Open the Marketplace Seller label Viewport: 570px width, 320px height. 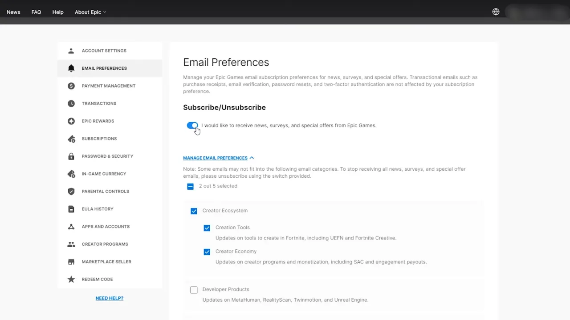[x=106, y=262]
